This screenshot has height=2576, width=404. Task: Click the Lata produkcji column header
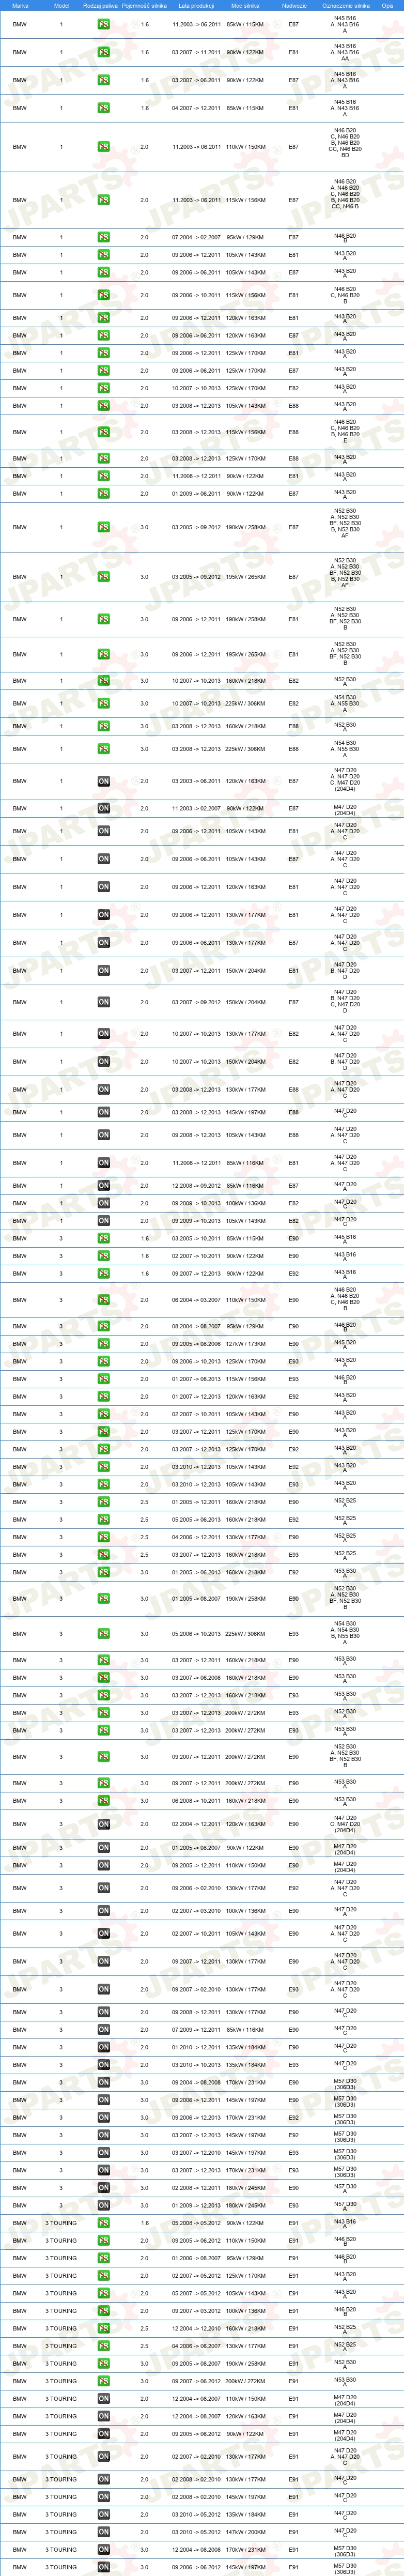tap(196, 5)
